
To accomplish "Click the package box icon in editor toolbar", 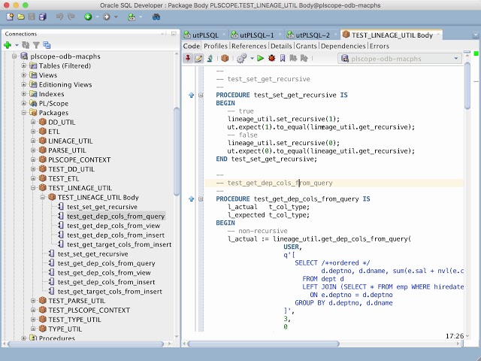I will coord(225,58).
